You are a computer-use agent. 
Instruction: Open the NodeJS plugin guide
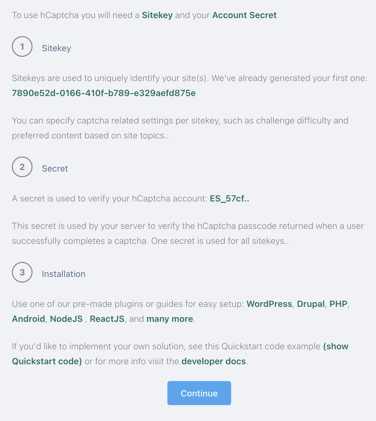[67, 319]
